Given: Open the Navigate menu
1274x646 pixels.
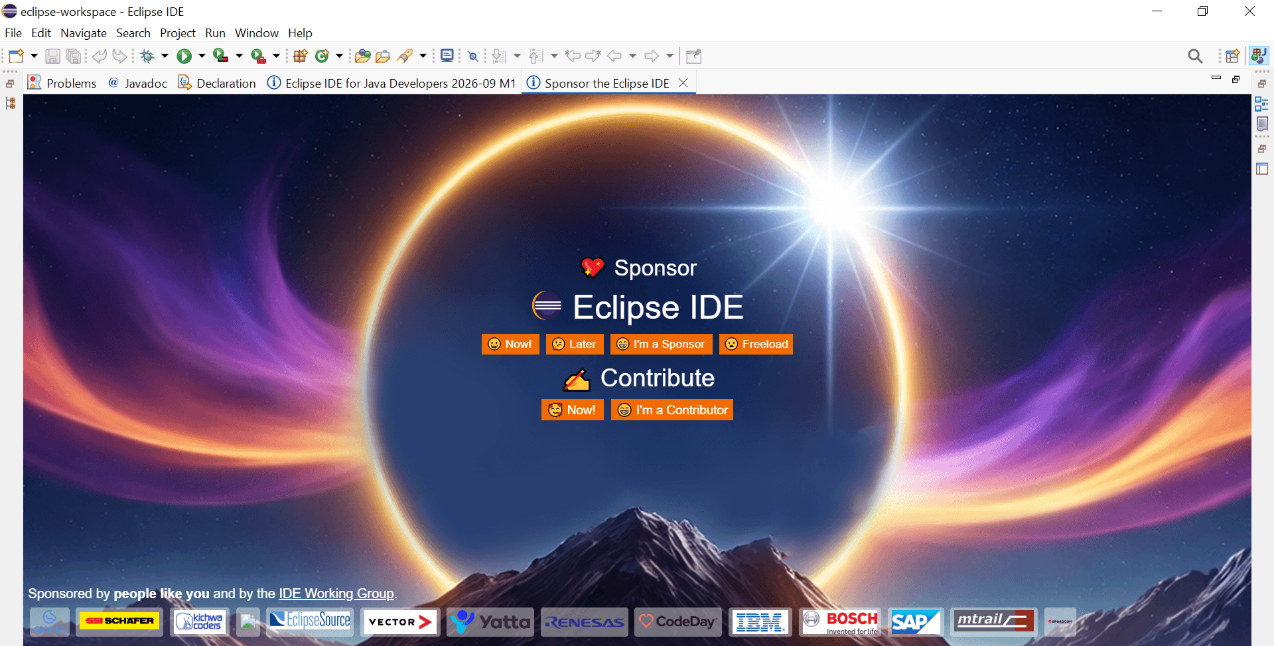Looking at the screenshot, I should click(x=84, y=33).
